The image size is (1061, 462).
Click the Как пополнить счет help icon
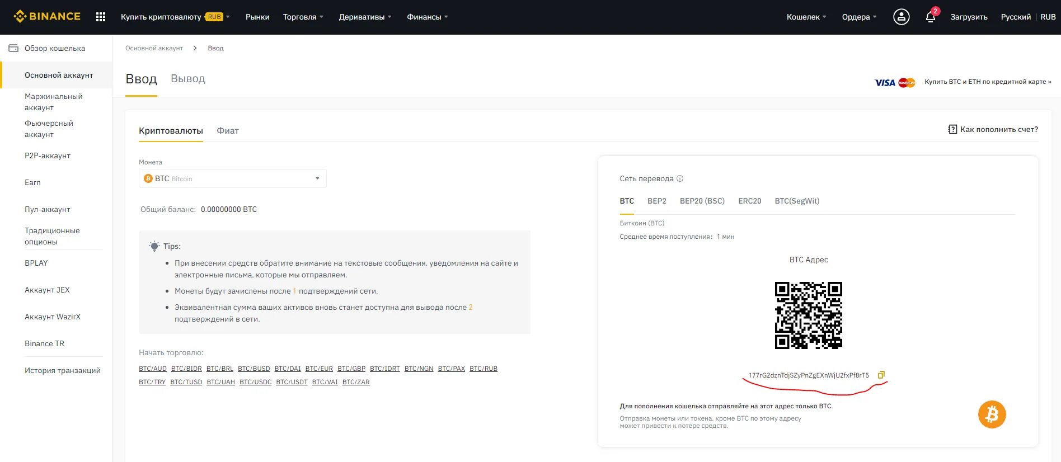[x=952, y=129]
